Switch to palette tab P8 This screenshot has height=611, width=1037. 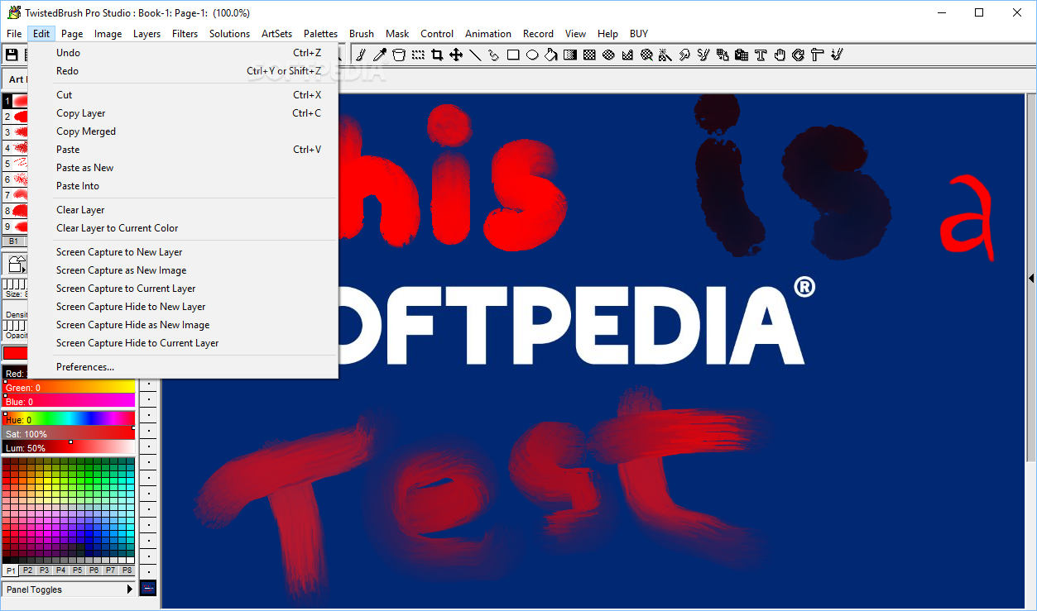pyautogui.click(x=127, y=570)
